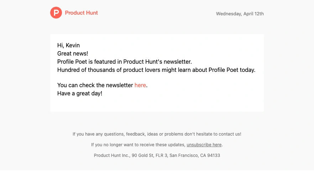Click the "Great news!" line
Viewport: 314px width, 174px height.
[73, 53]
